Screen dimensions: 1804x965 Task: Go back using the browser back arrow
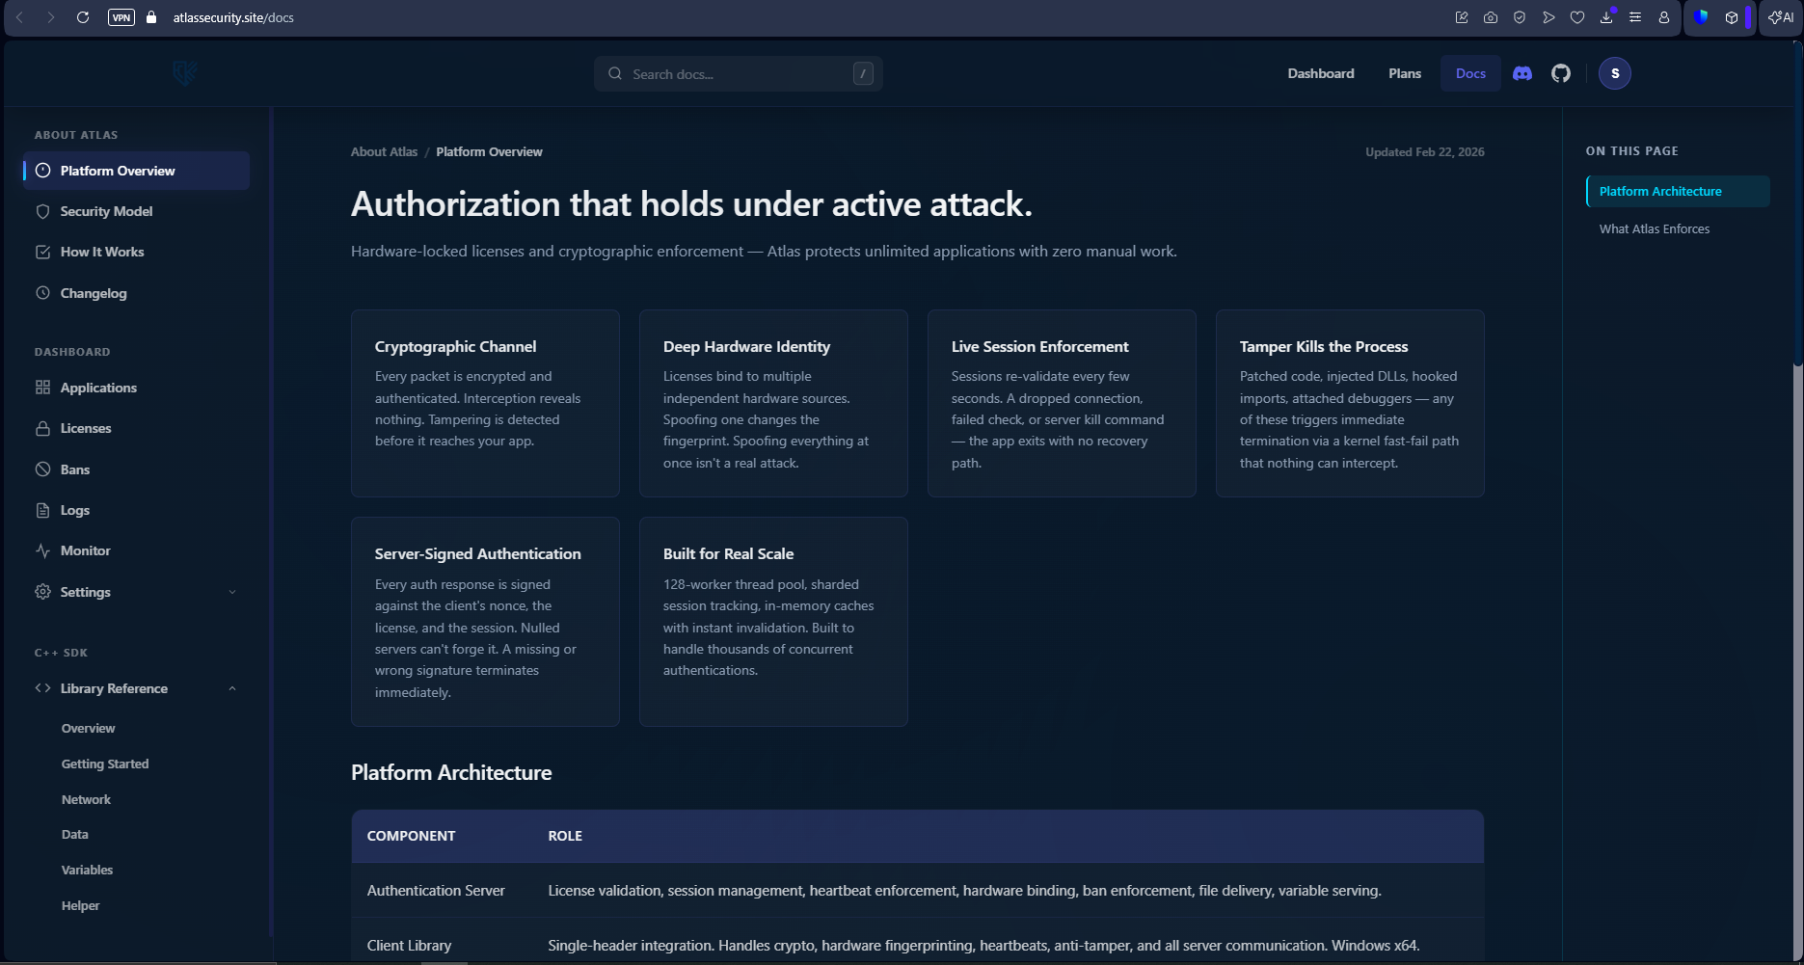click(x=19, y=17)
